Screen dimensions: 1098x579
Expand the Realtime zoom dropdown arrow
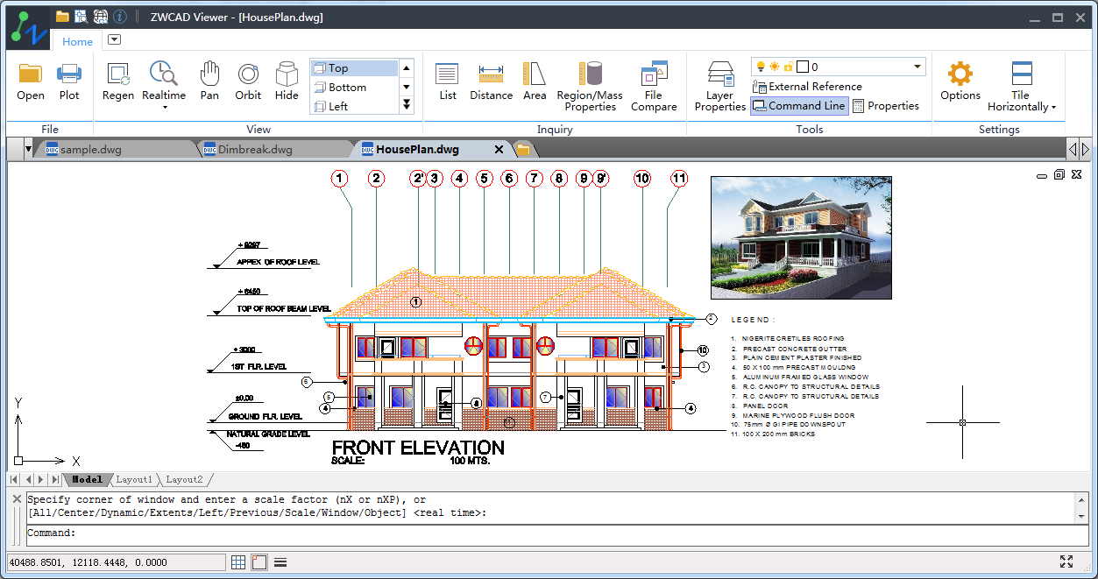click(164, 108)
